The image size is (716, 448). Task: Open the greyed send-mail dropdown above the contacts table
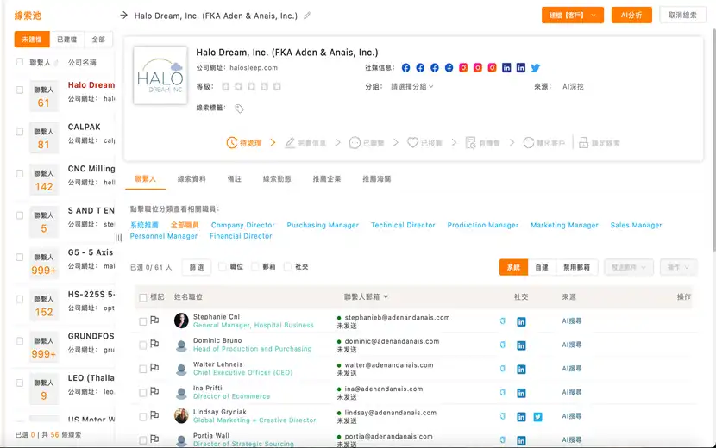pos(629,267)
